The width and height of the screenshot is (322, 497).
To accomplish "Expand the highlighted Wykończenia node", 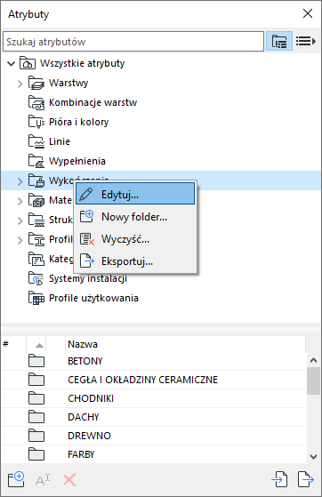I will 20,181.
